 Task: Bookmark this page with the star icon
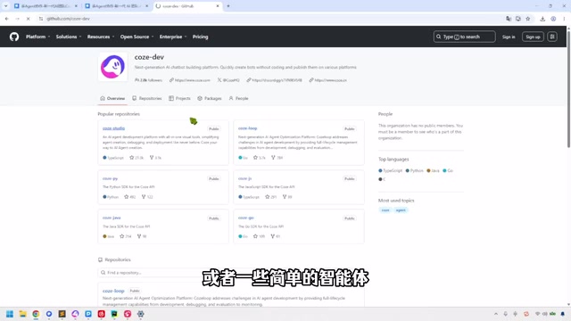527,19
